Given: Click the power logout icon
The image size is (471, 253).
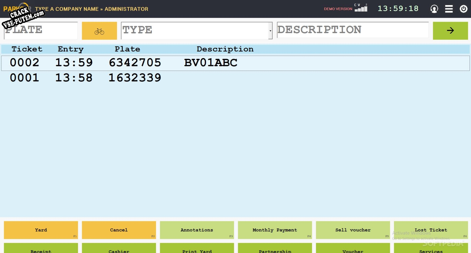Looking at the screenshot, I should tap(464, 9).
